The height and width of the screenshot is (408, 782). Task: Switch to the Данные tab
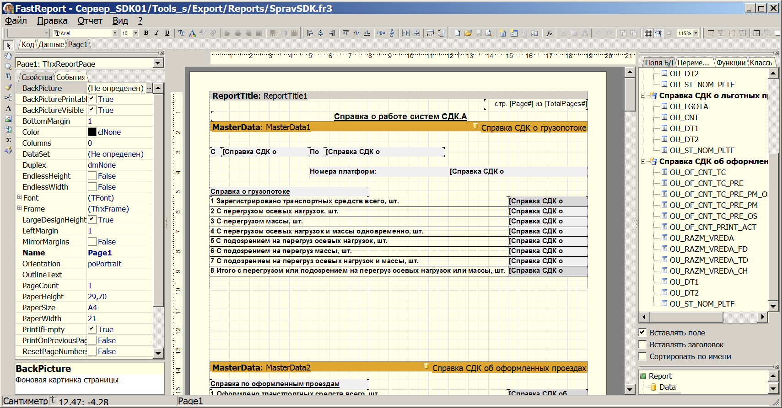pos(51,44)
